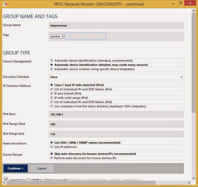
Task: Toggle the inherit from checkbox
Action: (x=6, y=179)
